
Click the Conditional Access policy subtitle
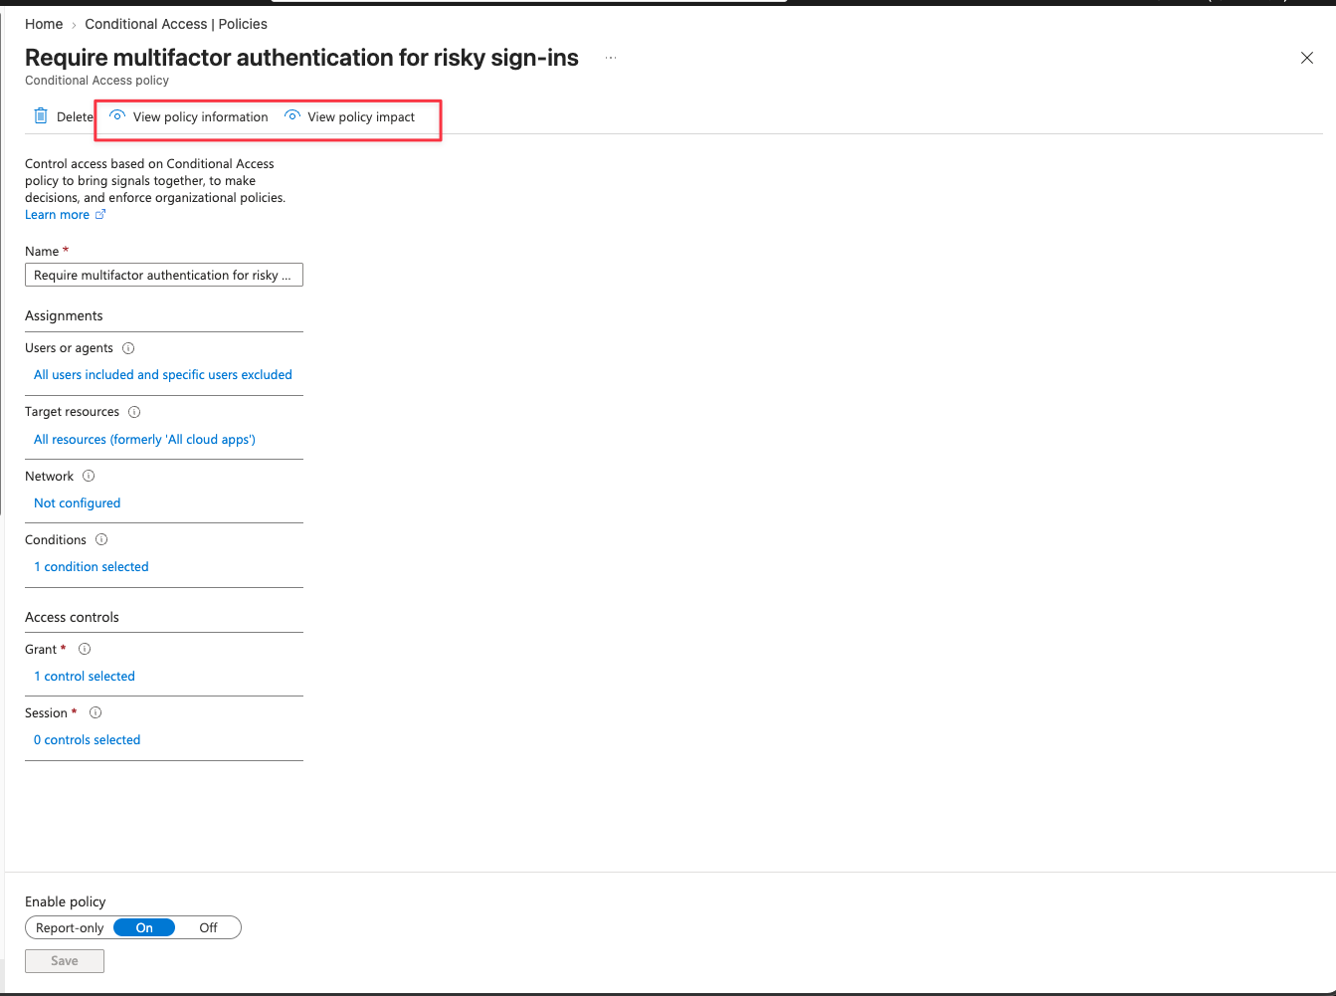click(x=96, y=81)
